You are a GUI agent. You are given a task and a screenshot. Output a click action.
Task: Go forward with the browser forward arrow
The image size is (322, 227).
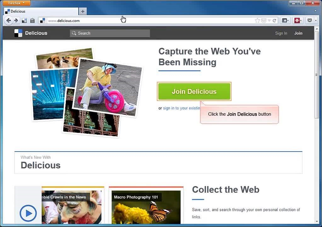click(x=16, y=20)
